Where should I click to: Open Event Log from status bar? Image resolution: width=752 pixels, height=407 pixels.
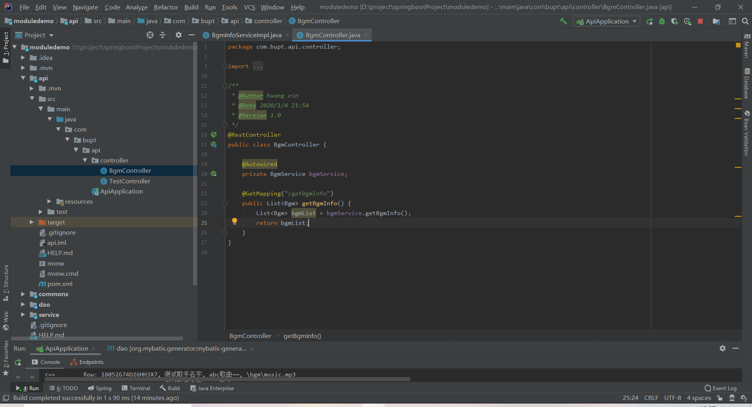pyautogui.click(x=721, y=388)
